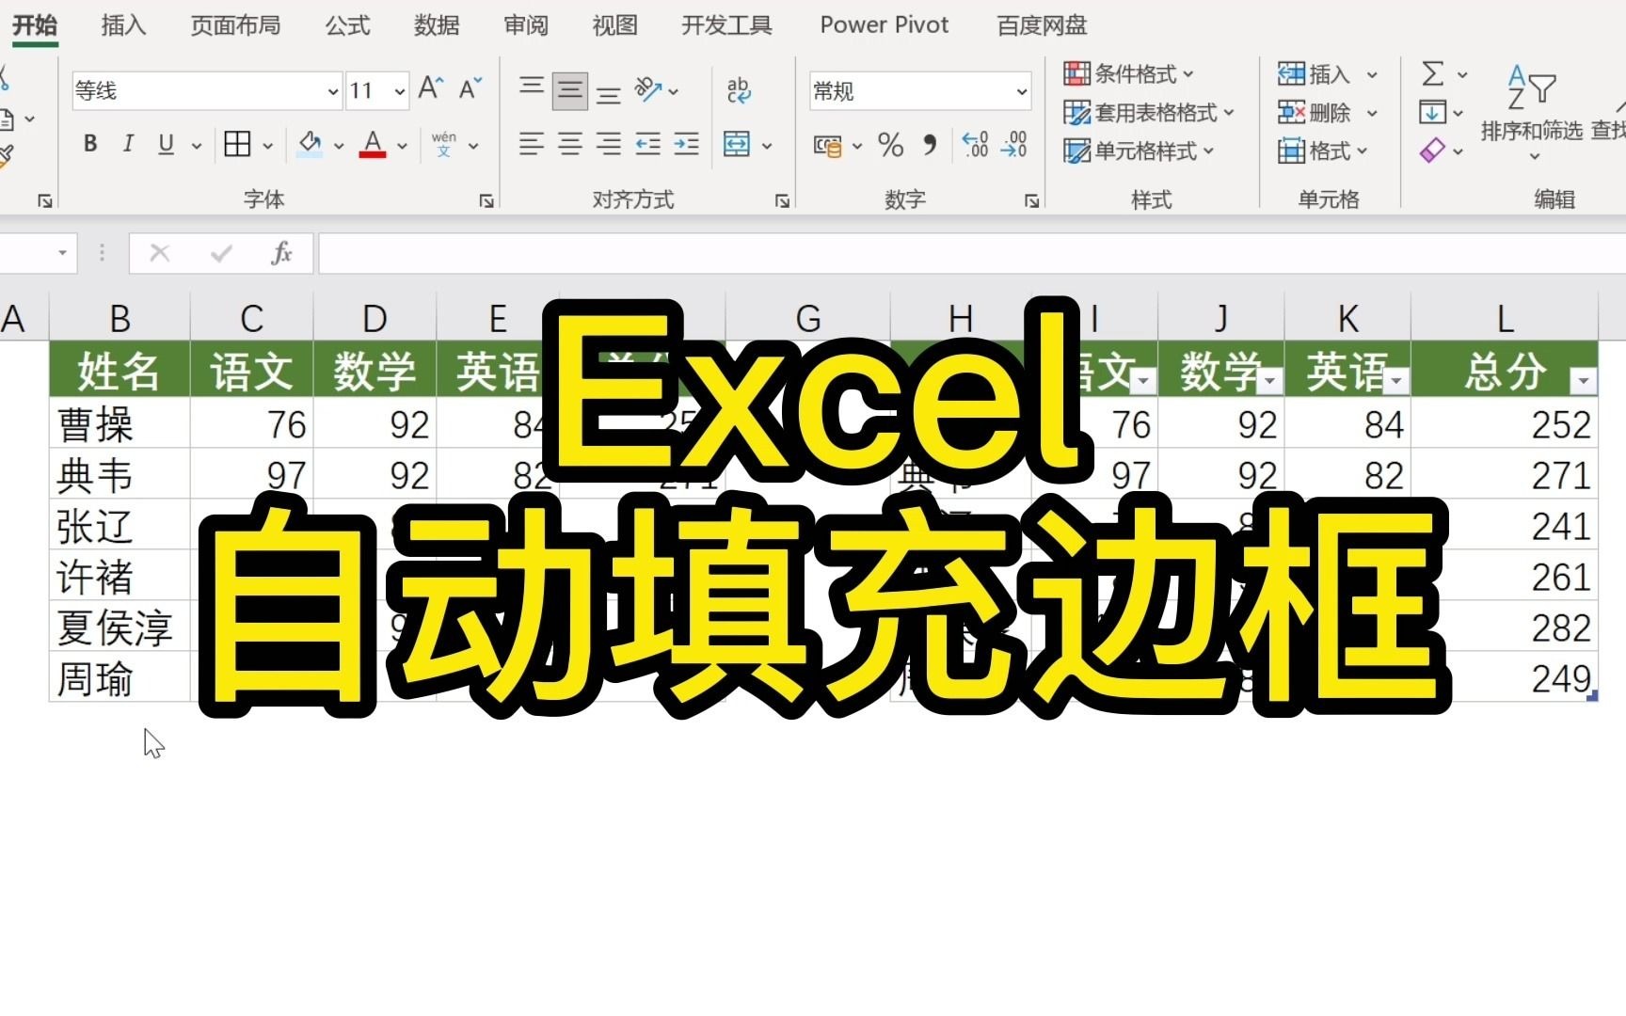1626x1016 pixels.
Task: Apply underline formatting
Action: [x=167, y=144]
